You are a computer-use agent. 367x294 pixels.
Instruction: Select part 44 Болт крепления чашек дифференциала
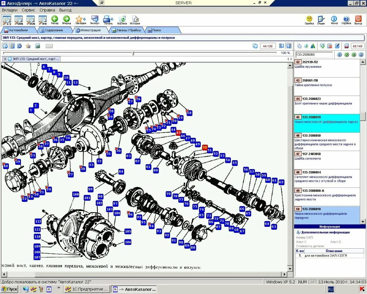click(x=327, y=105)
